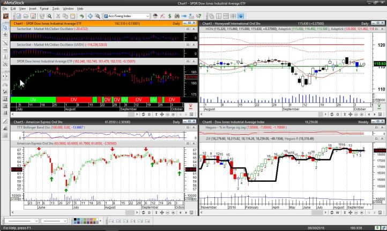Choose the horizontal line drawing tool
Image resolution: width=387 pixels, height=231 pixels.
[5, 50]
